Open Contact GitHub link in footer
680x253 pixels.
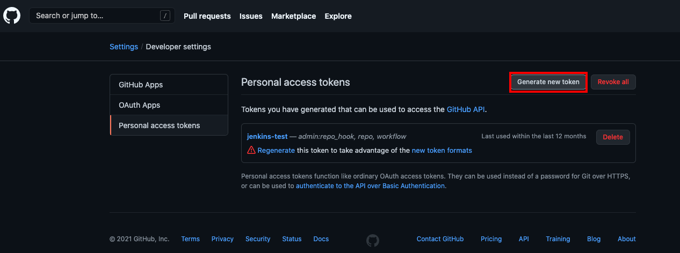pos(440,239)
